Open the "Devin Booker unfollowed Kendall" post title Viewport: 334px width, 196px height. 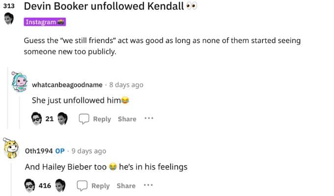tap(104, 7)
